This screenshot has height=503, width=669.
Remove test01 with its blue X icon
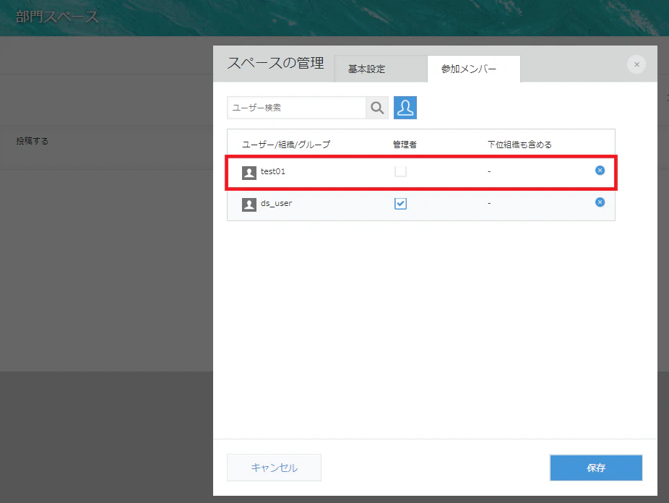pyautogui.click(x=600, y=171)
